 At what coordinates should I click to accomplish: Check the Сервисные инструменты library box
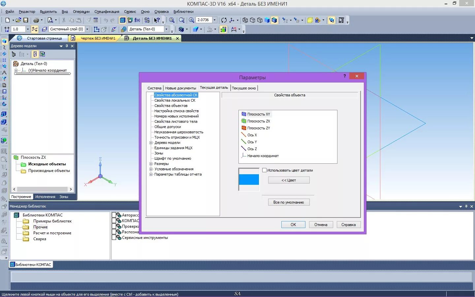click(x=114, y=238)
